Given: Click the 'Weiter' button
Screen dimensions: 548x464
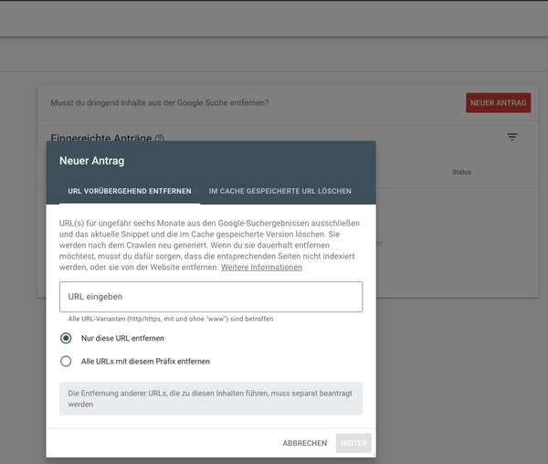Looking at the screenshot, I should tap(353, 443).
